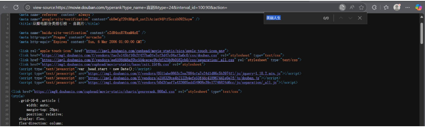Click the scrollbar up arrow
The image size is (425, 128).
pyautogui.click(x=422, y=17)
